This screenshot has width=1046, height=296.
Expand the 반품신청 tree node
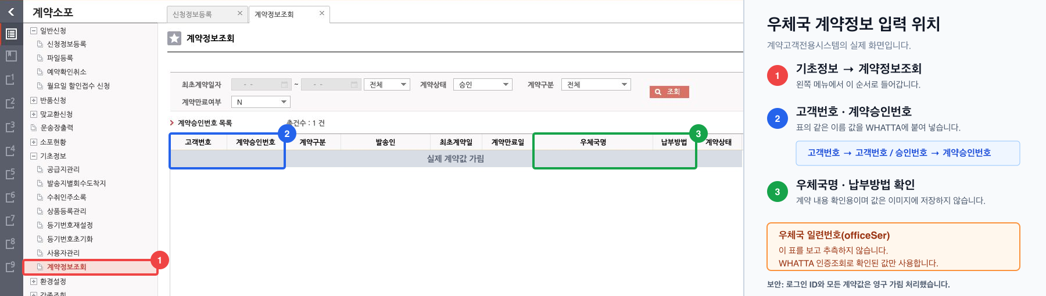point(33,100)
